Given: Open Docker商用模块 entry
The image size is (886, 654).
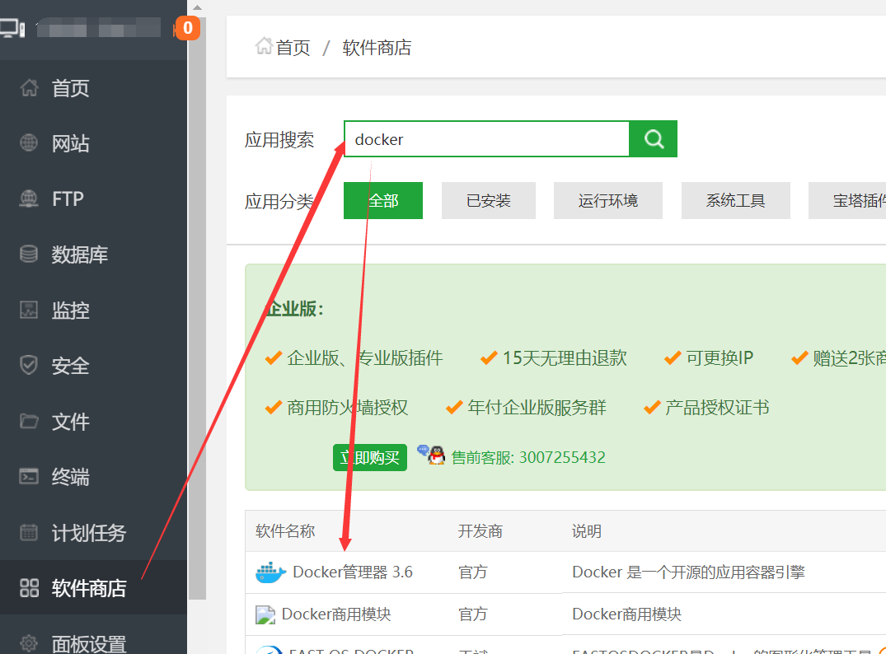Looking at the screenshot, I should (336, 614).
